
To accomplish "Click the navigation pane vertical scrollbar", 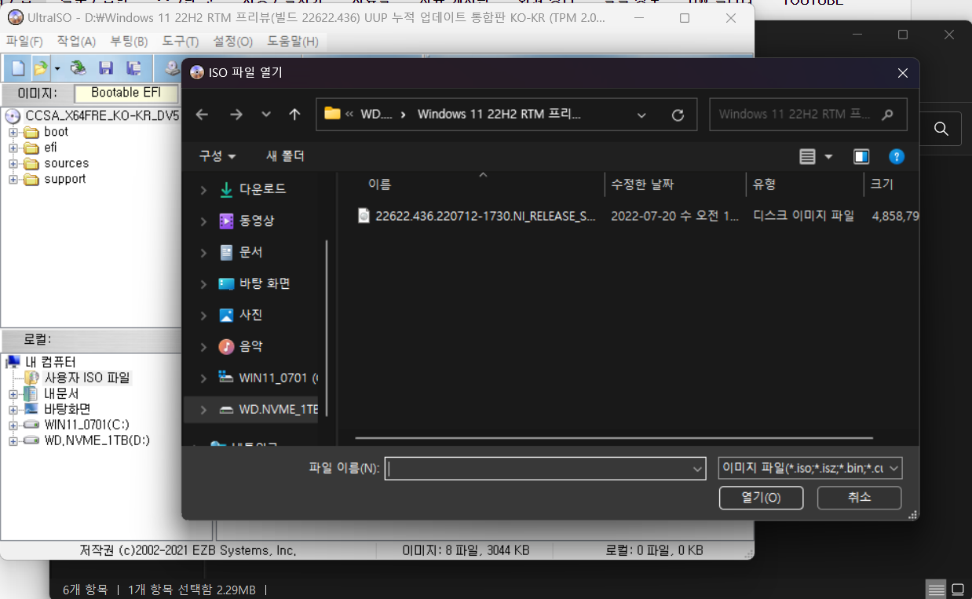I will coord(327,328).
